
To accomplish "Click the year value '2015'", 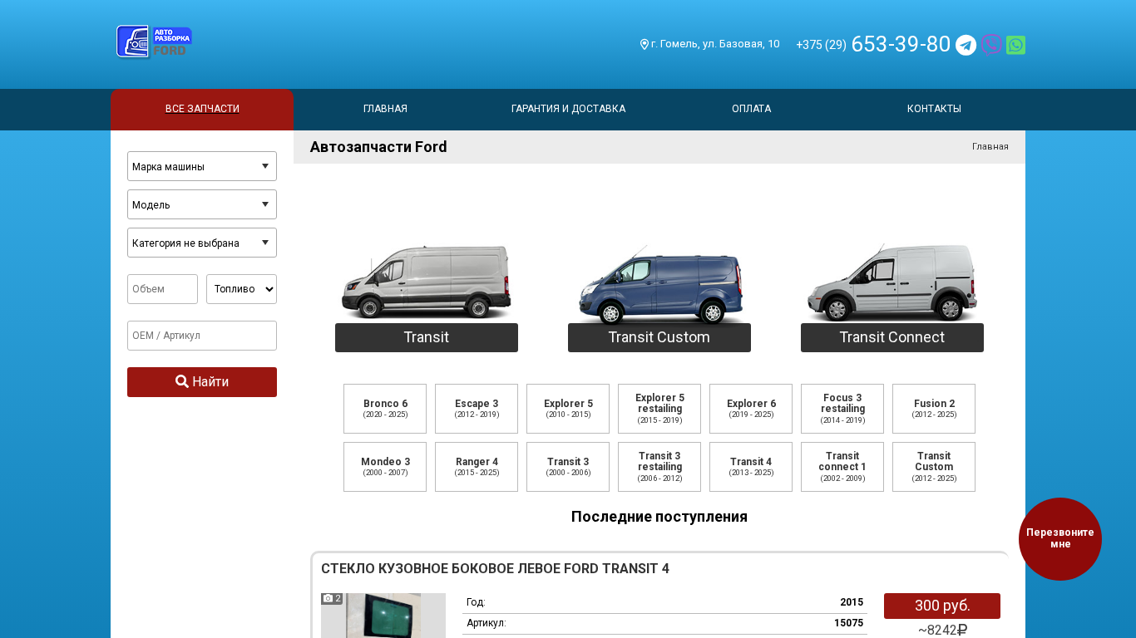I will point(852,602).
